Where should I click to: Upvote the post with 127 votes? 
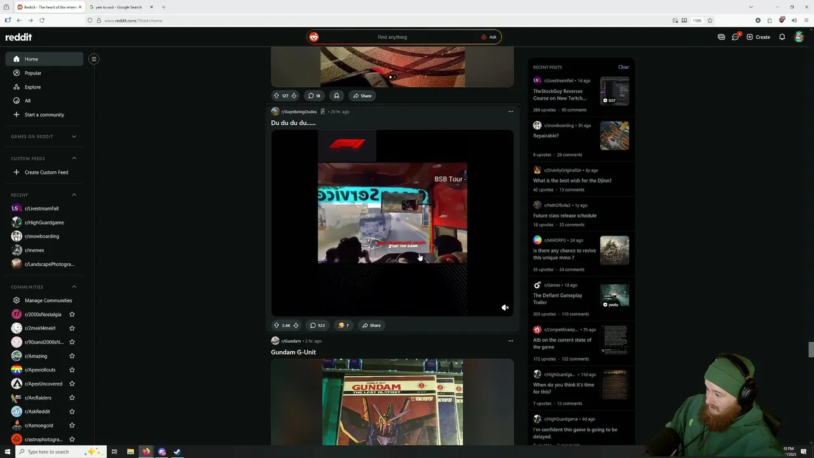click(x=277, y=95)
